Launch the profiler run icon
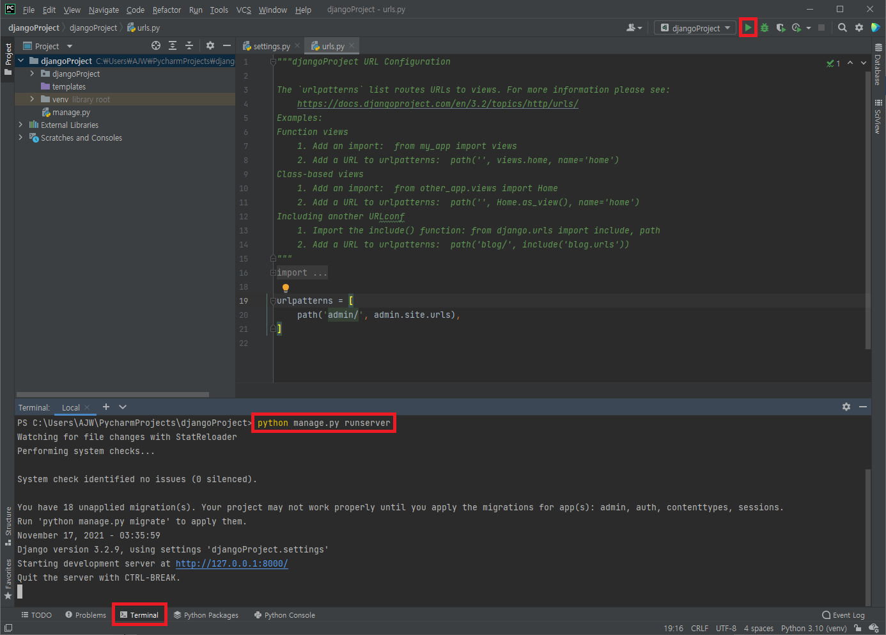The image size is (886, 635). tap(797, 27)
